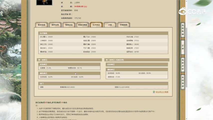
Task: Click the 第一套修正 section header
Action: [69, 60]
